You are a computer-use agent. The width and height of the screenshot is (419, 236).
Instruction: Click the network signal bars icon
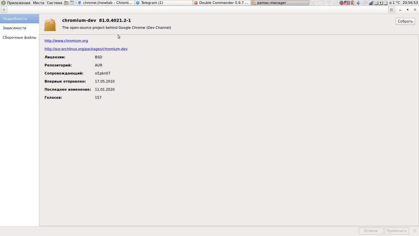click(371, 3)
